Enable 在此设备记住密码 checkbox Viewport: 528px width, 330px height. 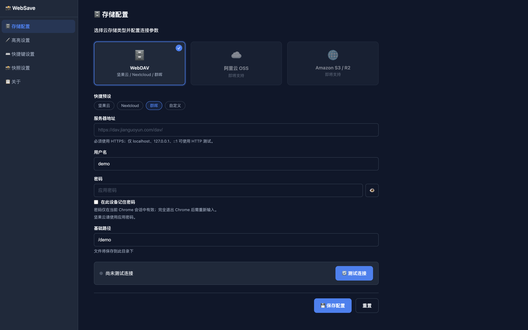point(96,202)
